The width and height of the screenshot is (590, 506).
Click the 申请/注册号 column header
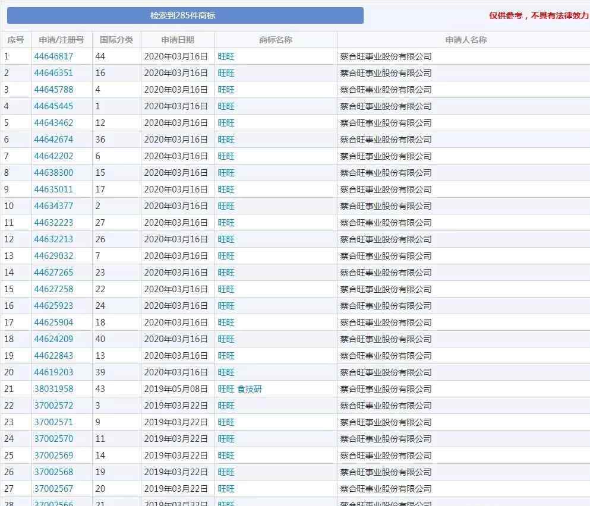coord(61,40)
